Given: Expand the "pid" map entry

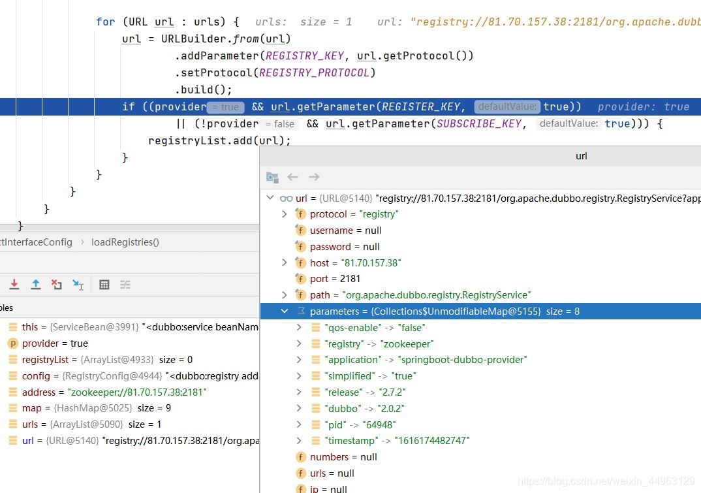Looking at the screenshot, I should click(x=299, y=424).
